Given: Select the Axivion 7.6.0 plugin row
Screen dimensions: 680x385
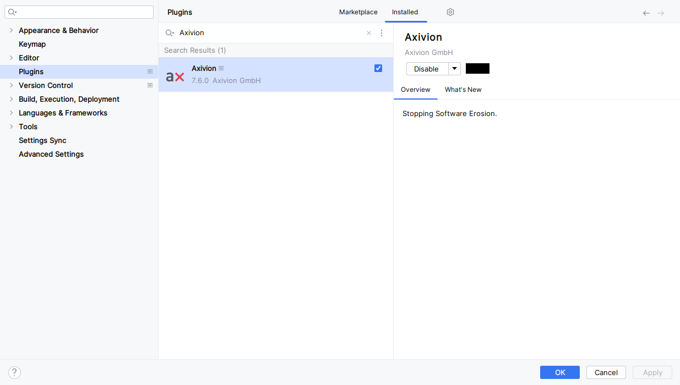Looking at the screenshot, I should 276,74.
